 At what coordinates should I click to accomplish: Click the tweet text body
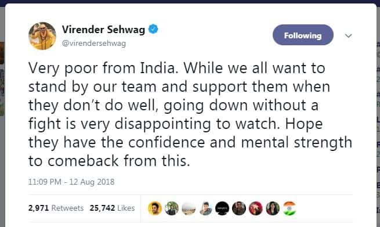click(190, 114)
